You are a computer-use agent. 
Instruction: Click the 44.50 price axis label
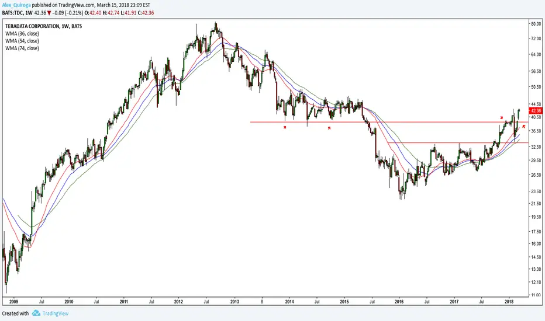536,104
